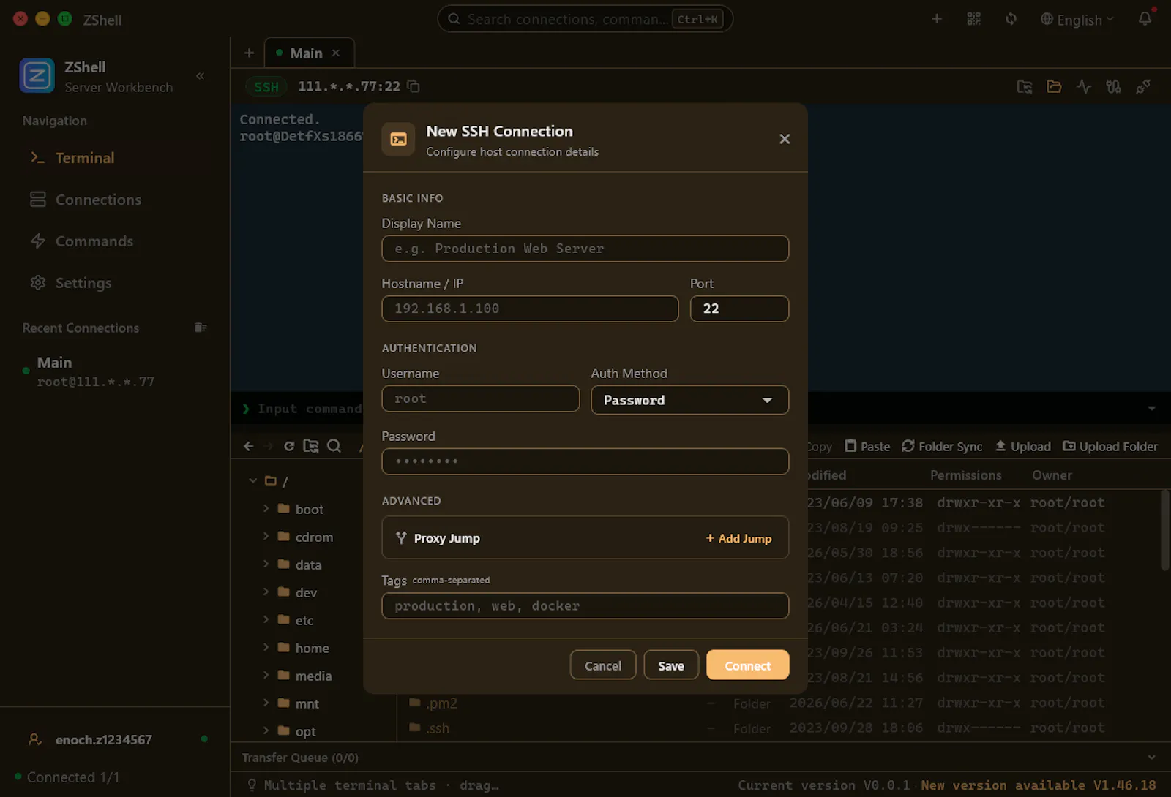Click the Paste button
This screenshot has height=797, width=1171.
867,447
